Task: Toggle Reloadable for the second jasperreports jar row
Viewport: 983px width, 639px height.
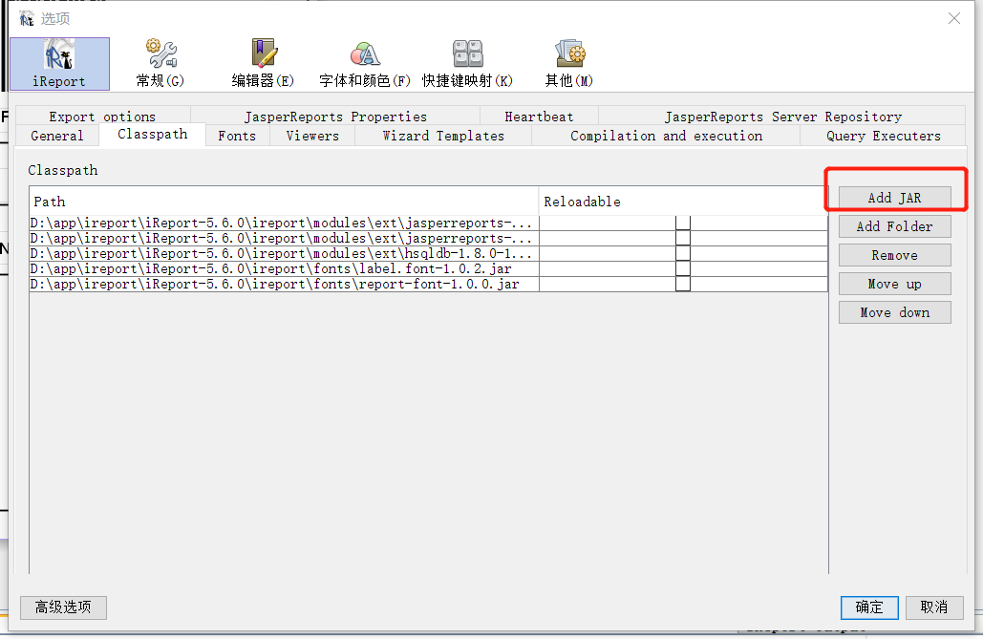Action: [683, 238]
